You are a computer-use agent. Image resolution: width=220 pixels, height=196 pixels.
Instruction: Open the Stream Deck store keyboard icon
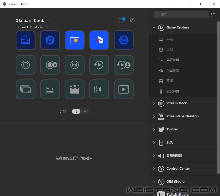pyautogui.click(x=122, y=20)
